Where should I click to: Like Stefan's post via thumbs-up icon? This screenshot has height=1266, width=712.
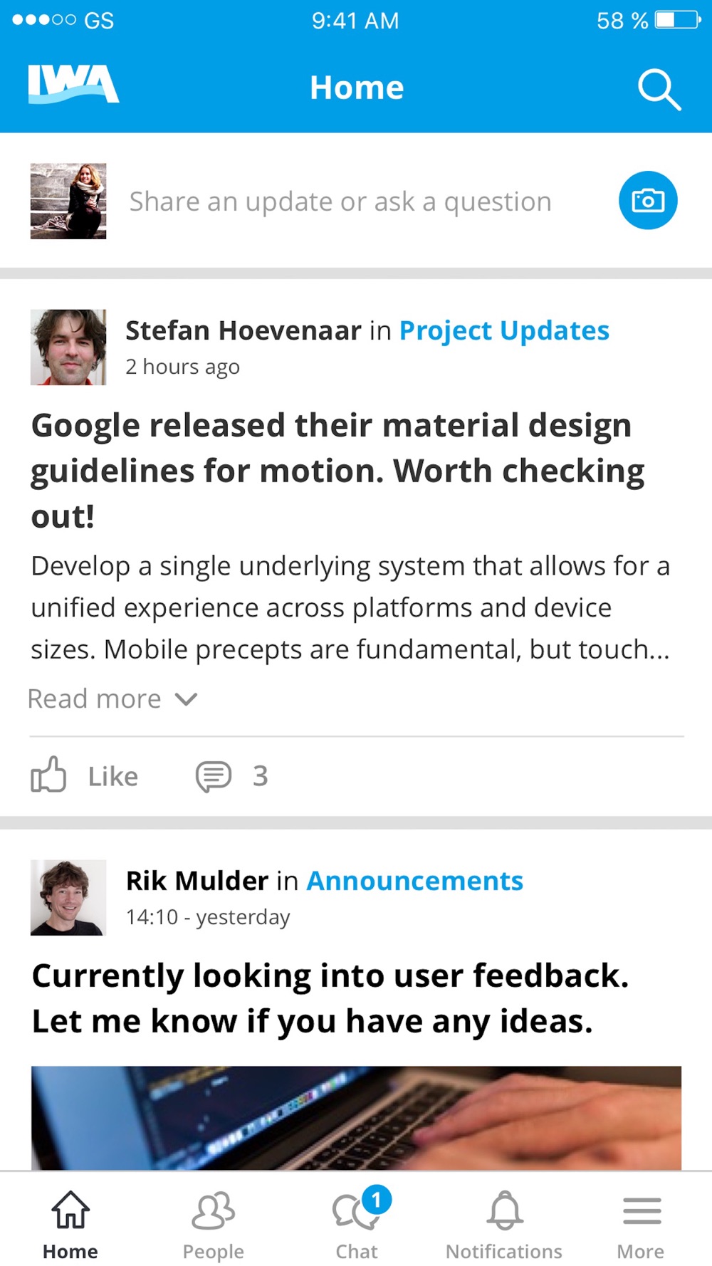[48, 775]
